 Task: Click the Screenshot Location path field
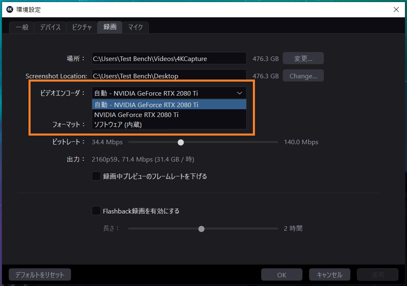169,75
